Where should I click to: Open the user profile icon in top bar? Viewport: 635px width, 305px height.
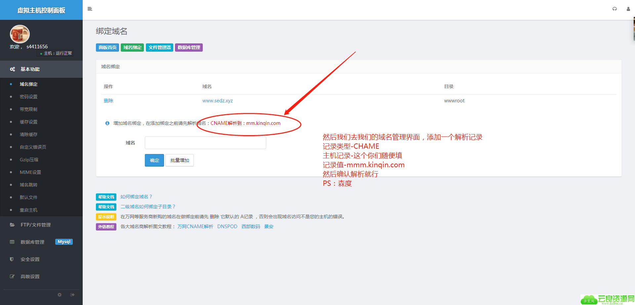point(628,9)
